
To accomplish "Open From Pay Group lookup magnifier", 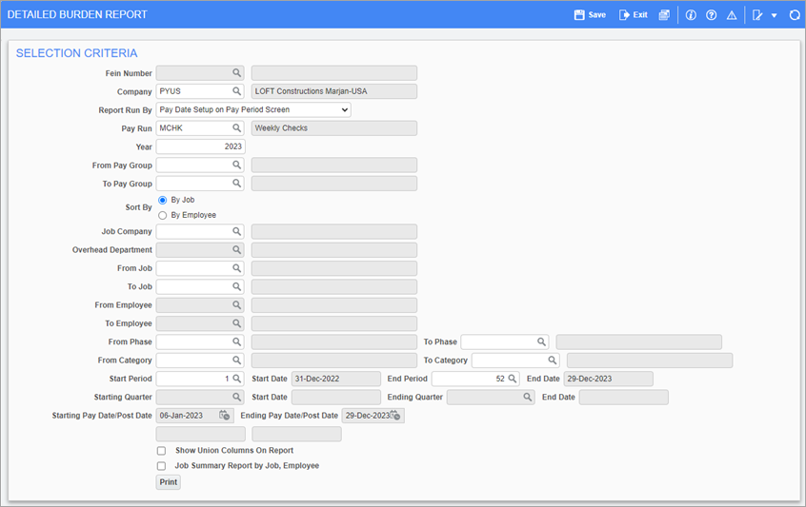I will 236,165.
